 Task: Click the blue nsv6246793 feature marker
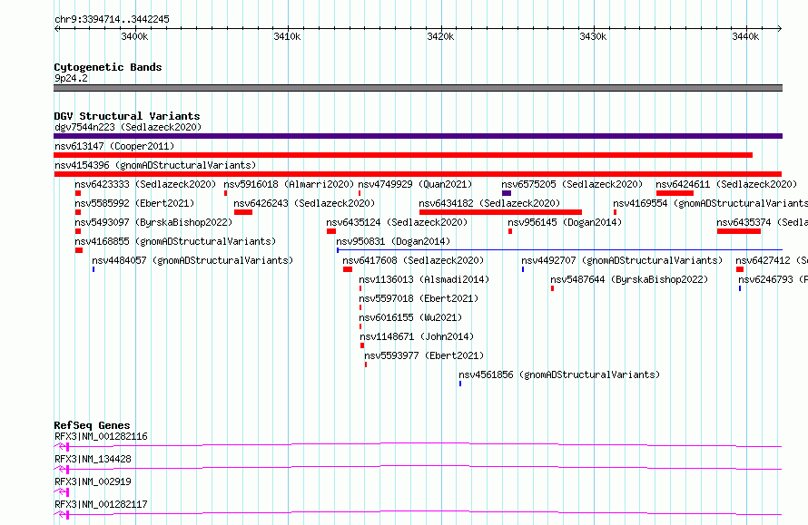point(740,288)
